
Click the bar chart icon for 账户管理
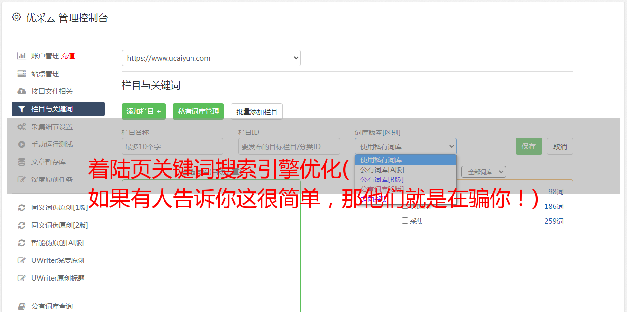click(22, 56)
